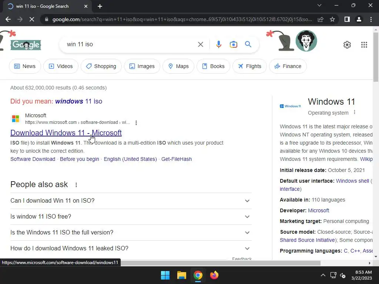Open more options for Microsoft result
This screenshot has height=284, width=379.
pyautogui.click(x=136, y=123)
